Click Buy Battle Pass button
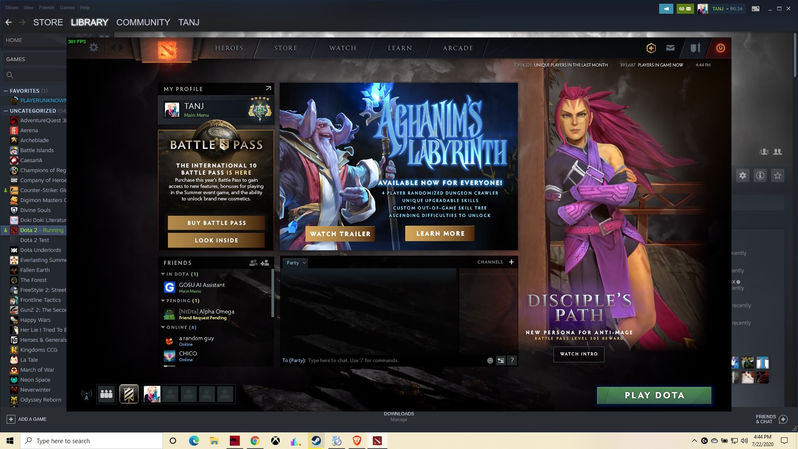The height and width of the screenshot is (449, 798). [x=216, y=223]
